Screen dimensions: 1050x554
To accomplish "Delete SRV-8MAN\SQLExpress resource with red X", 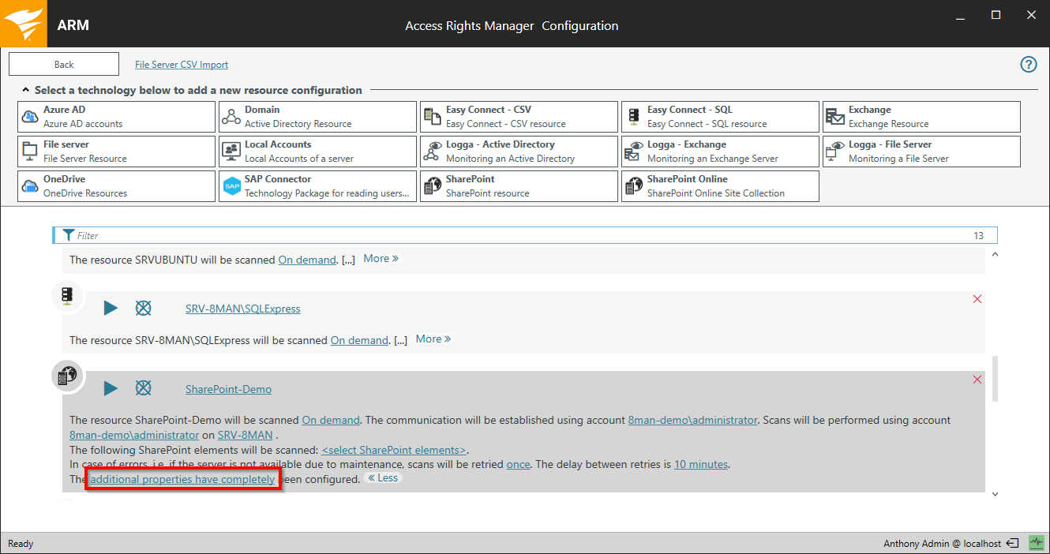I will [977, 299].
